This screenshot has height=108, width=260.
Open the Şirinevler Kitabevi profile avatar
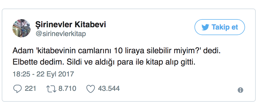(x=22, y=28)
